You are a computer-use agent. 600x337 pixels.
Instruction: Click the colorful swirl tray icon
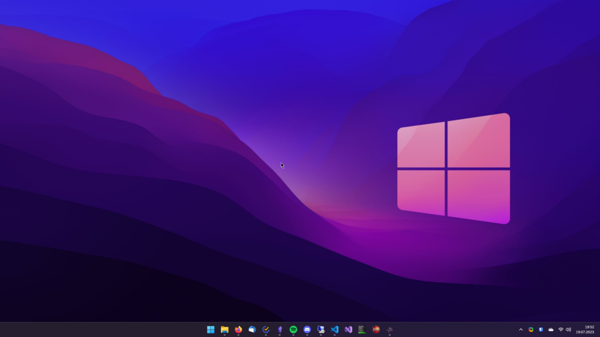click(531, 330)
